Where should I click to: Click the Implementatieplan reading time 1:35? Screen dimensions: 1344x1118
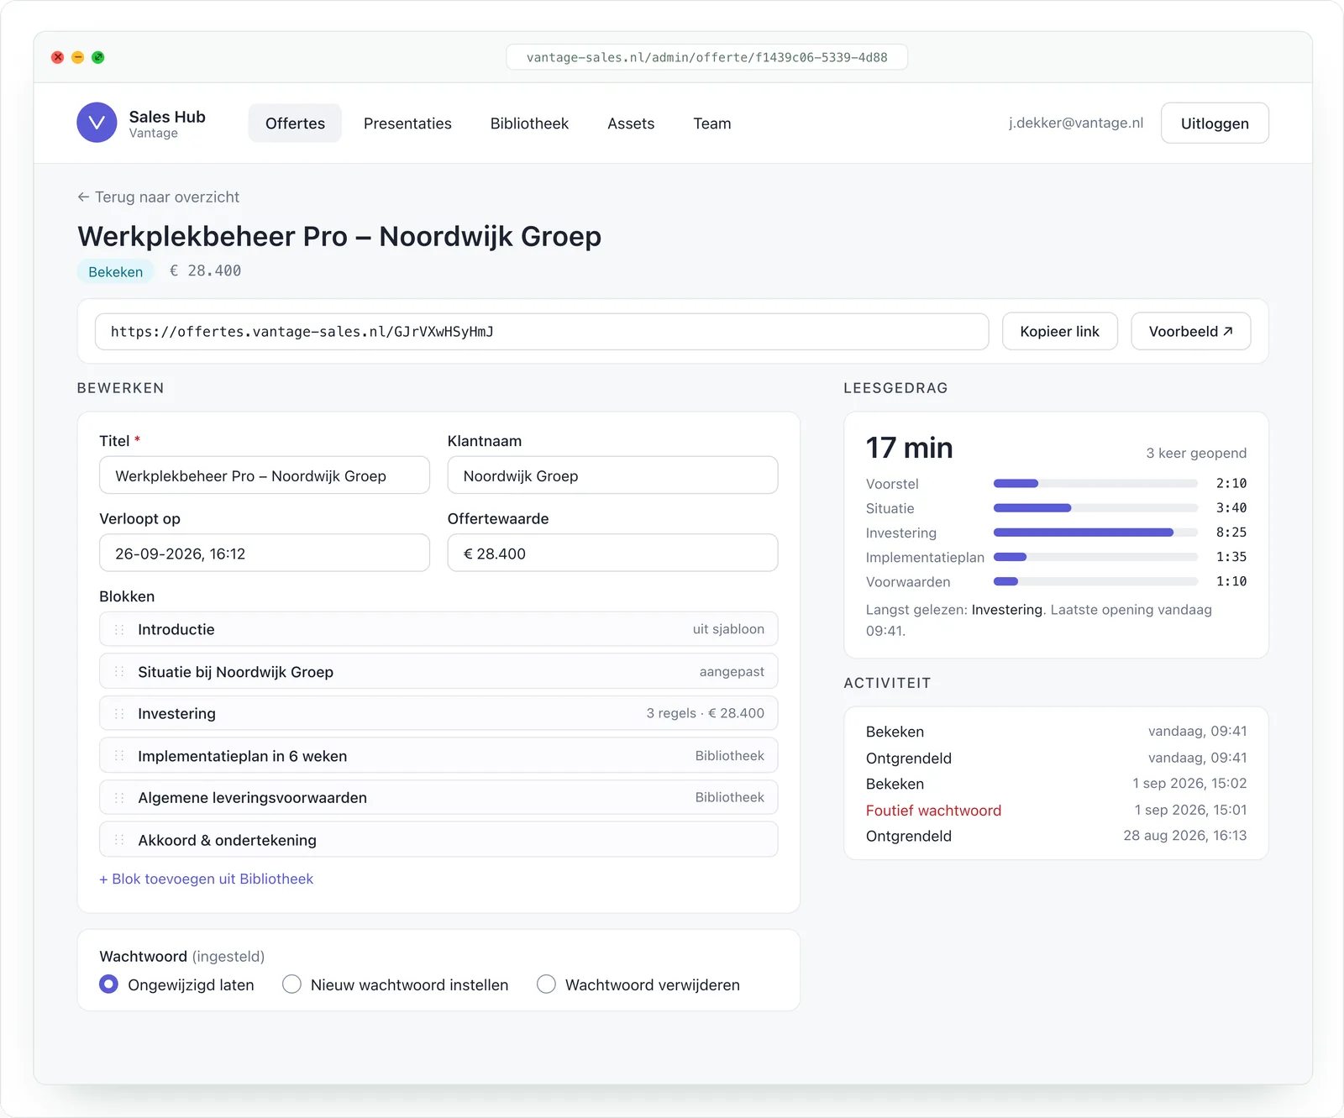[1231, 557]
